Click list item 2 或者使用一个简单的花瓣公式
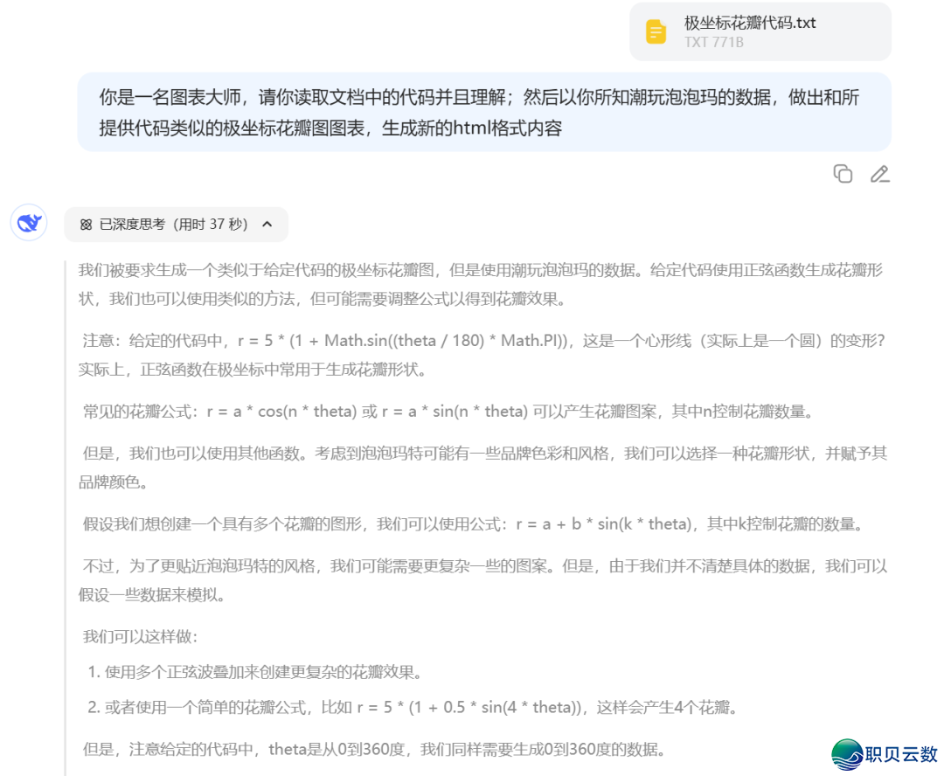 [413, 707]
